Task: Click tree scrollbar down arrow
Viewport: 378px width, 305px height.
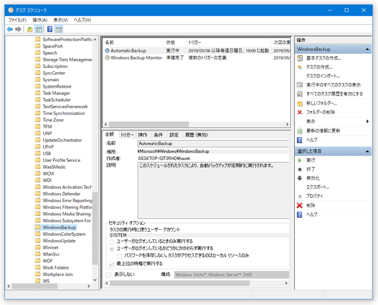Action: [95, 280]
